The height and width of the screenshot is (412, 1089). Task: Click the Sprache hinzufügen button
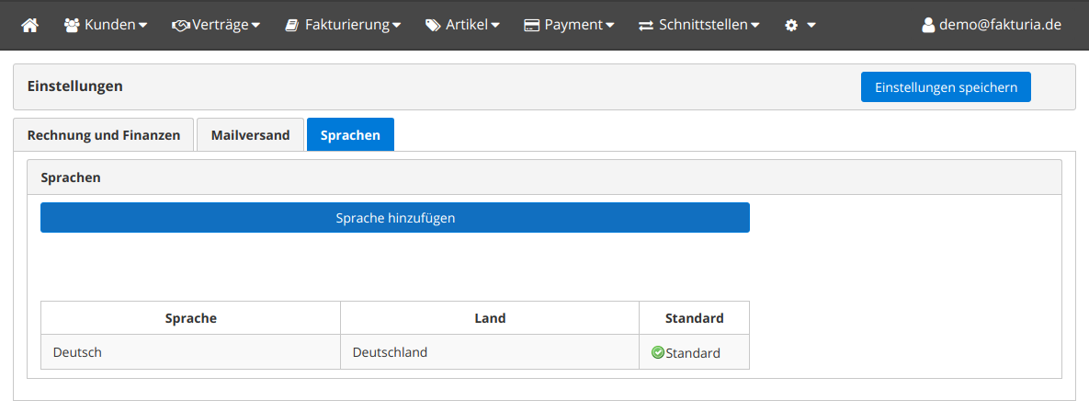point(395,218)
